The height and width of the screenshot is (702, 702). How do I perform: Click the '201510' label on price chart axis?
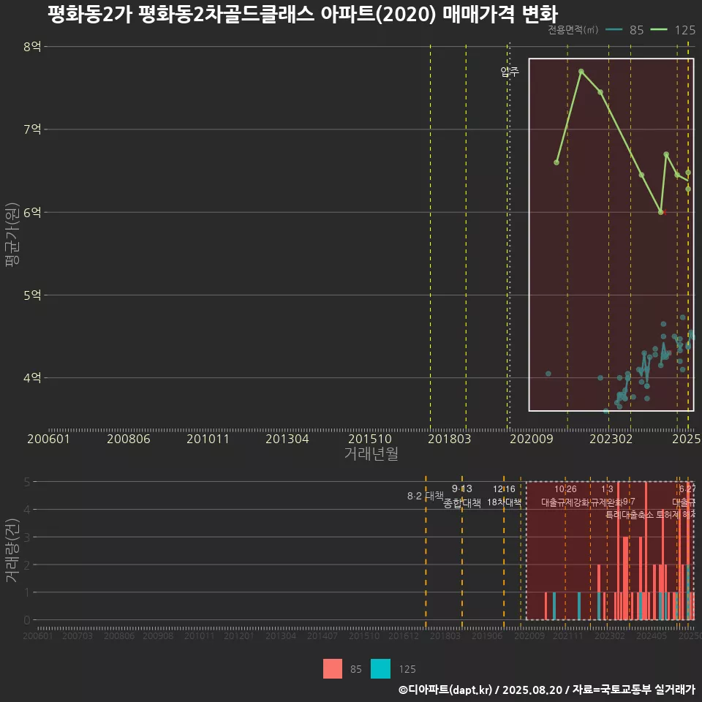pos(370,439)
